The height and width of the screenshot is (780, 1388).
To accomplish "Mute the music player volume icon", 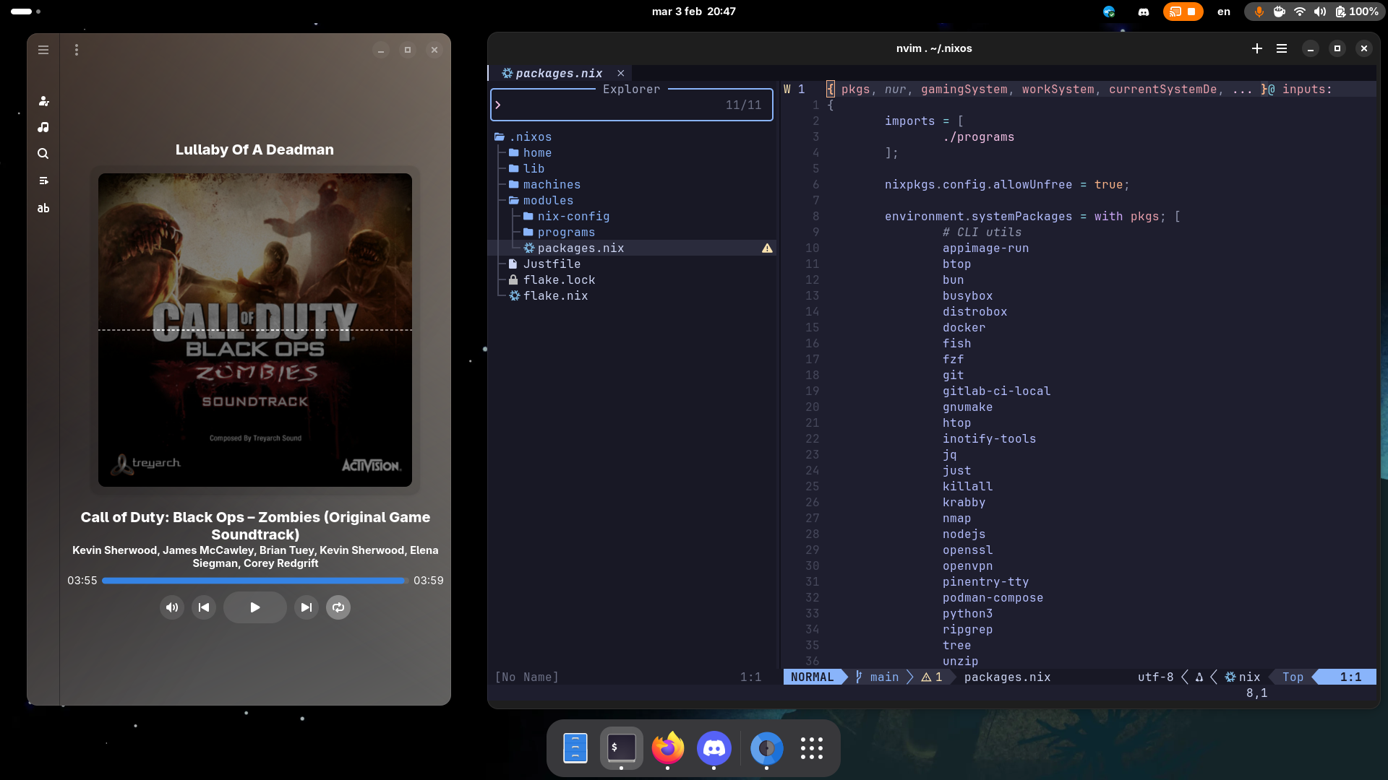I will point(171,607).
